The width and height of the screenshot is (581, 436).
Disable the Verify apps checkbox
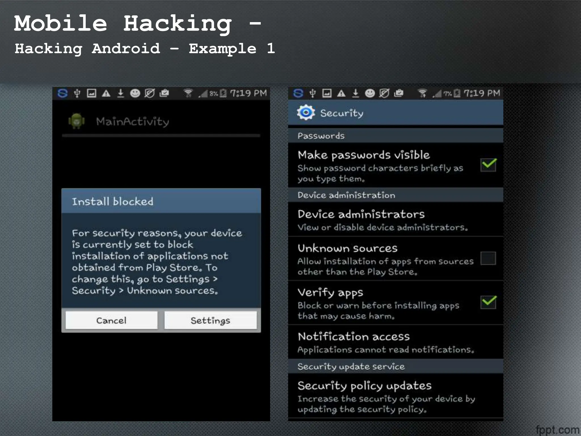[488, 302]
